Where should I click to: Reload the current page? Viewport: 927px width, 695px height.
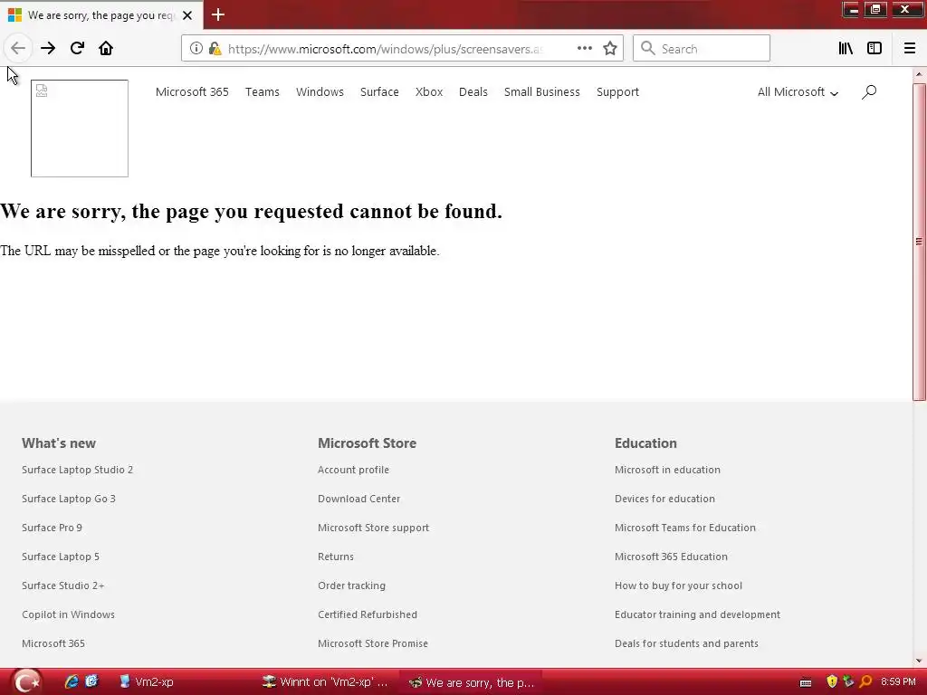77,49
